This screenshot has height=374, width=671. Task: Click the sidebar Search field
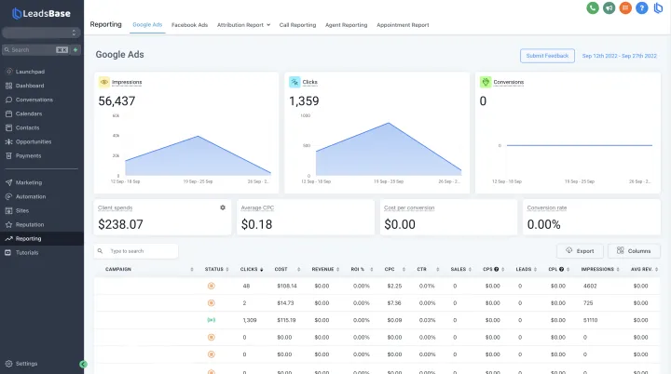[35, 50]
